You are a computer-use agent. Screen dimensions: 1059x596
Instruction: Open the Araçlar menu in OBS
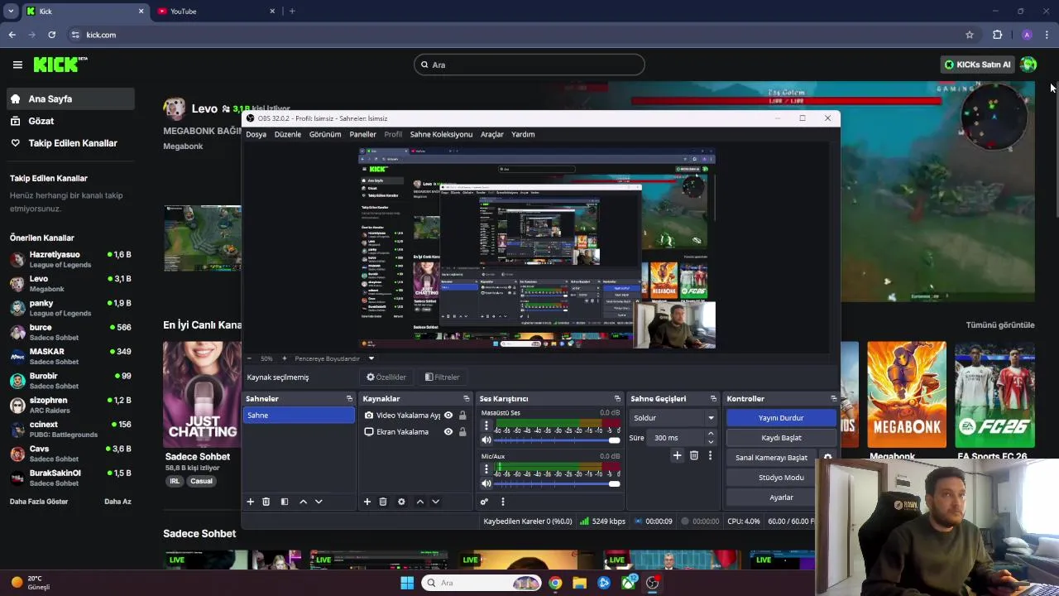[x=492, y=134]
